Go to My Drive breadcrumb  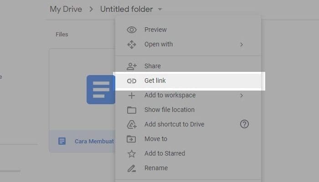(x=67, y=9)
